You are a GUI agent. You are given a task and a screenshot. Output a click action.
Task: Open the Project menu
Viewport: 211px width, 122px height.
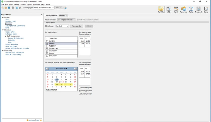click(x=23, y=5)
